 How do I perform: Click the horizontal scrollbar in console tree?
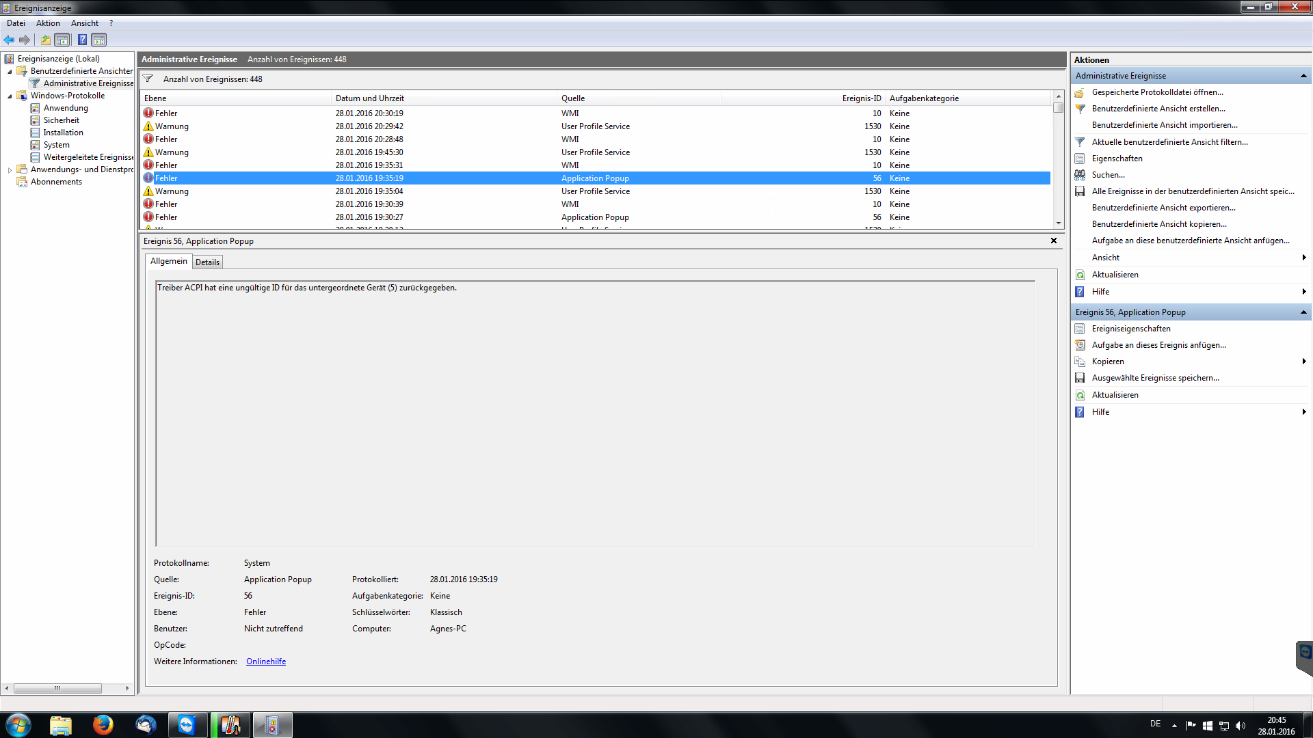click(x=57, y=688)
